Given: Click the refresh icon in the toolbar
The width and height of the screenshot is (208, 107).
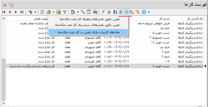Looking at the screenshot, I should [42, 12].
